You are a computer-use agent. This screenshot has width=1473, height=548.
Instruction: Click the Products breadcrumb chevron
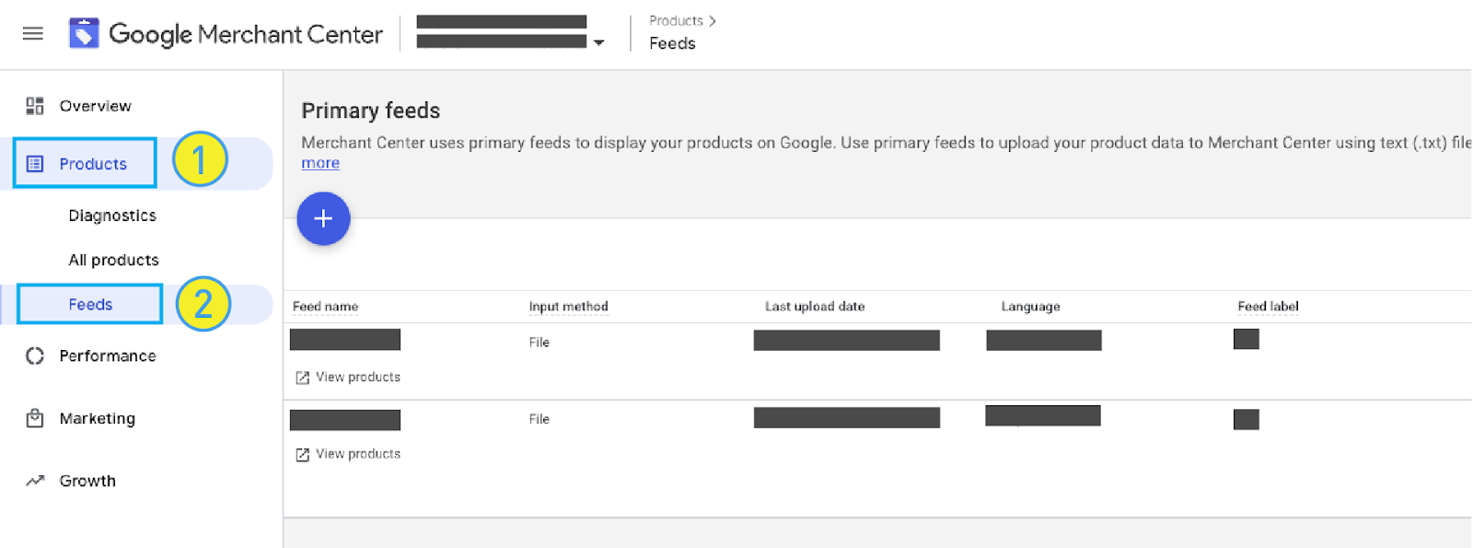[x=713, y=20]
